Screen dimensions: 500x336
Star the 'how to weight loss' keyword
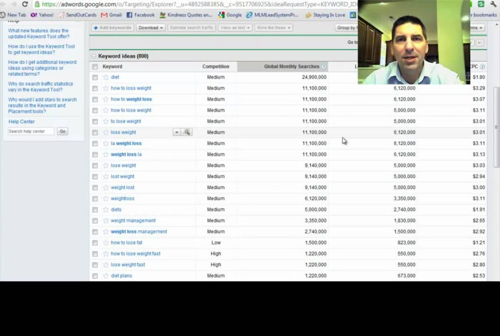(106, 99)
